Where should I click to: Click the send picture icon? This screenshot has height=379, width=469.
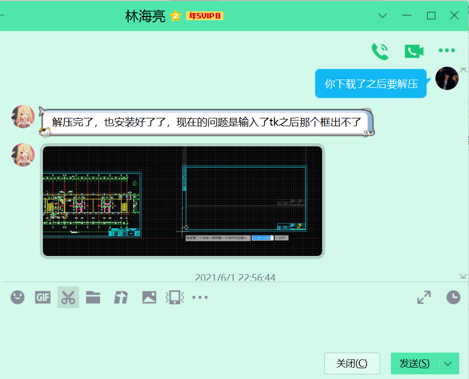coord(149,297)
